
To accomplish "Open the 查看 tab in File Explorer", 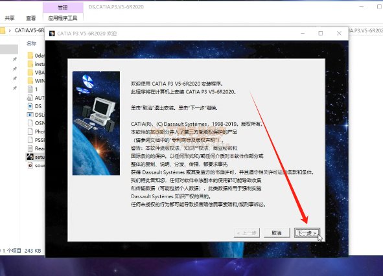I will (30, 18).
